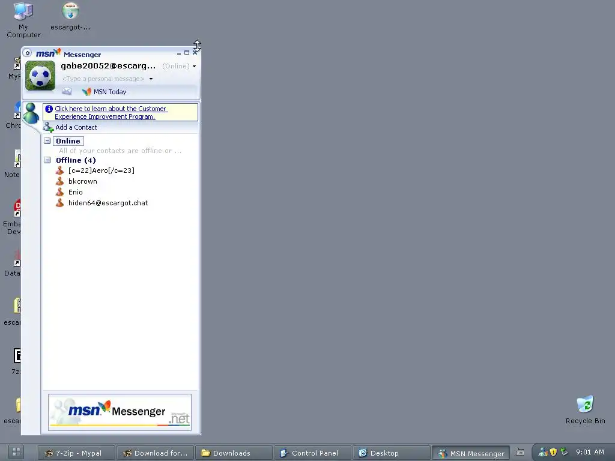Click the MSN Today butterfly icon
The width and height of the screenshot is (615, 461).
86,92
